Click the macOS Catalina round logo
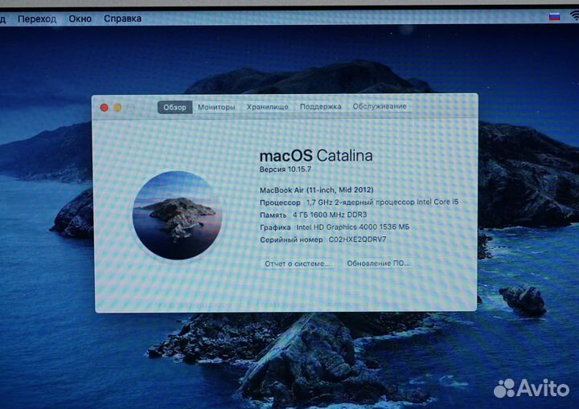 point(177,215)
